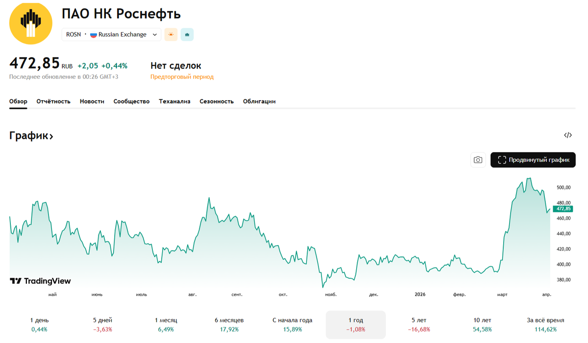Click the Нет сделок status text

[x=175, y=66]
